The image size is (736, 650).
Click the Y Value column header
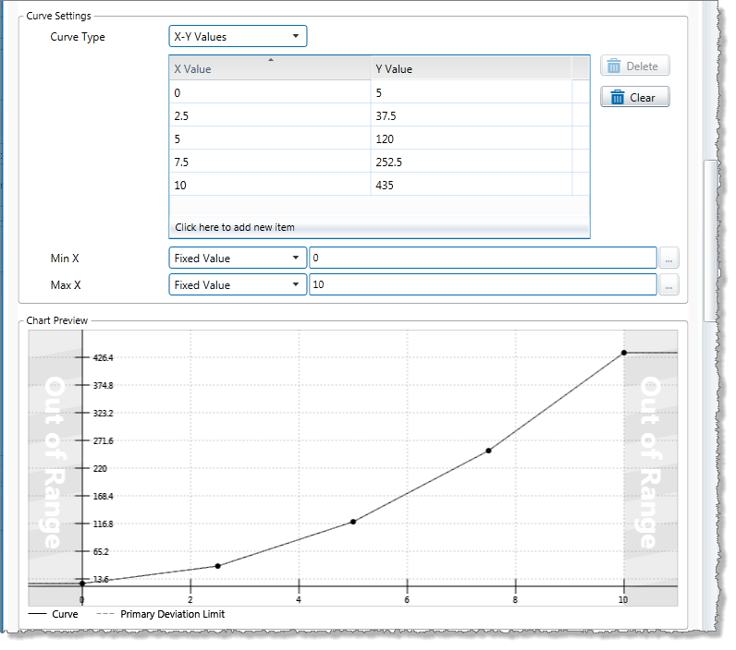[x=471, y=68]
